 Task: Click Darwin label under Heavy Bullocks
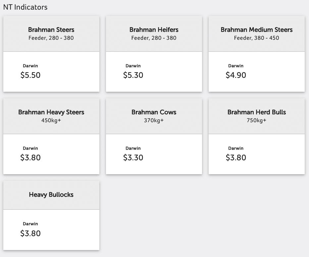click(30, 224)
